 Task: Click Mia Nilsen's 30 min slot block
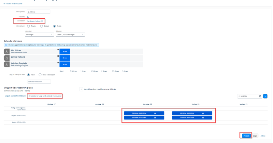(65, 52)
